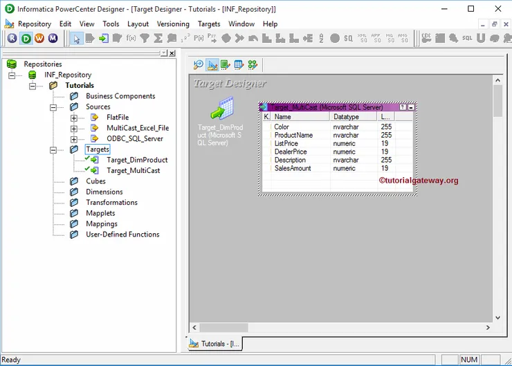
Task: Switch to Target Designer tool icon
Action: [x=212, y=64]
